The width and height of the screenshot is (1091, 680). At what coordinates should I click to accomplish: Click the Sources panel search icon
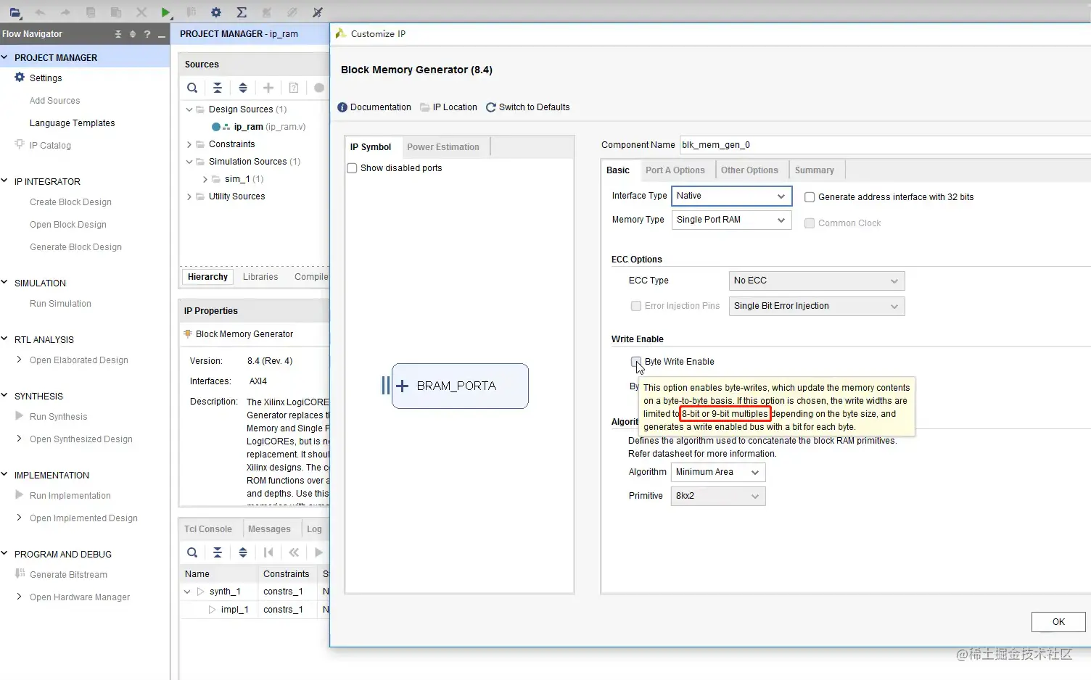192,88
